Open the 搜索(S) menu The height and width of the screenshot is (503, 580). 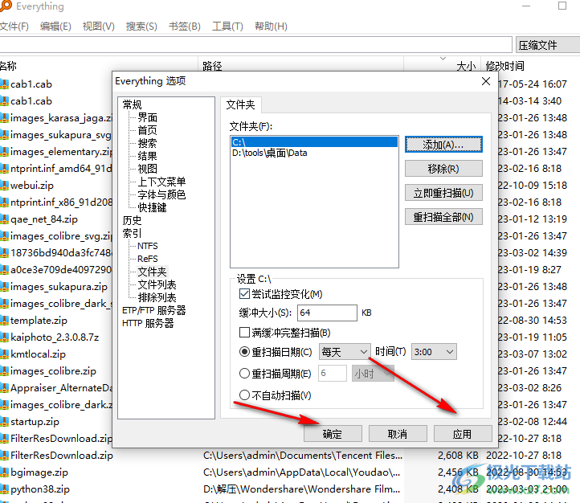pos(141,27)
